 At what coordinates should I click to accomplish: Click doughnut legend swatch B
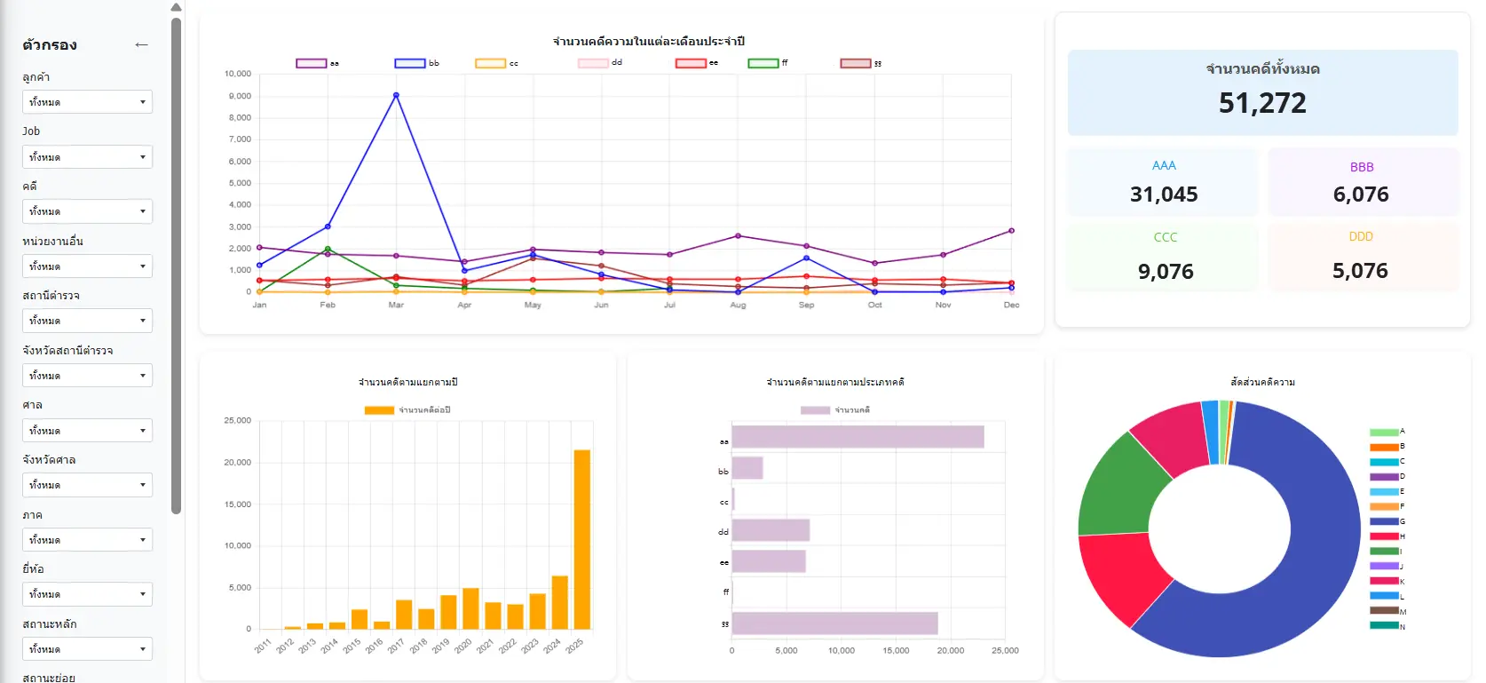(1384, 447)
